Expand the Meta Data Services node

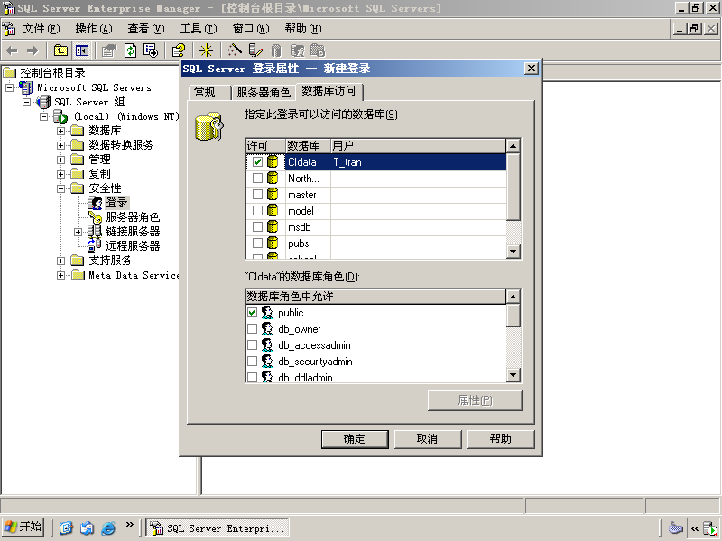coord(60,275)
